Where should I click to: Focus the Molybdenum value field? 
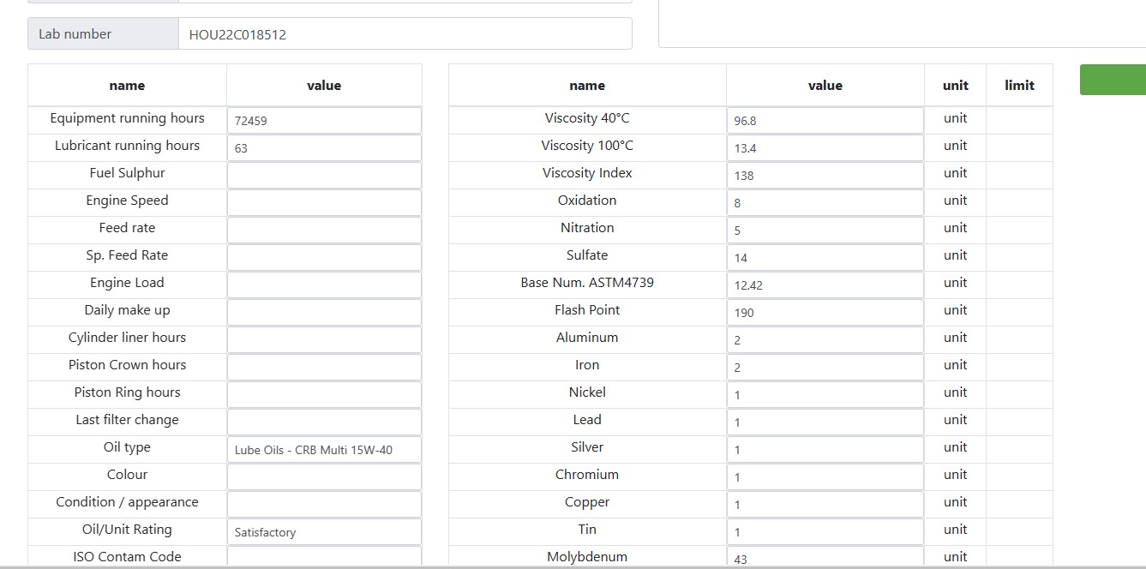(825, 558)
